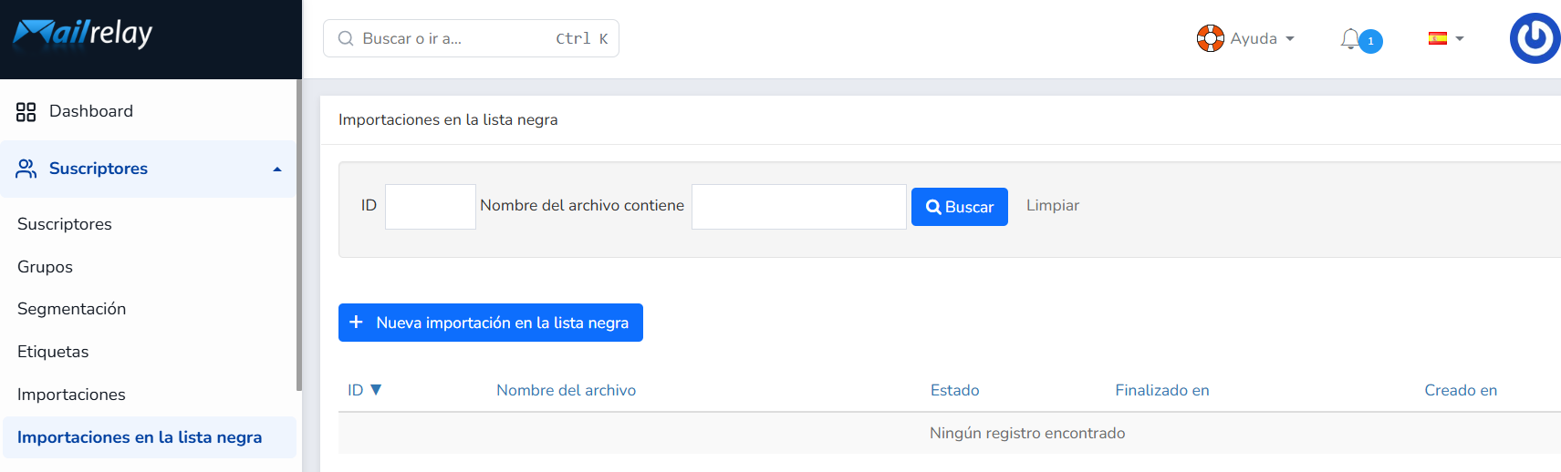
Task: Collapse the Suscriptores menu section arrow
Action: (x=277, y=169)
